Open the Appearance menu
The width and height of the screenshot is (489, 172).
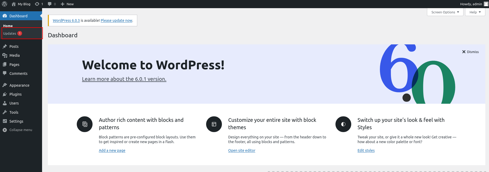[21, 85]
